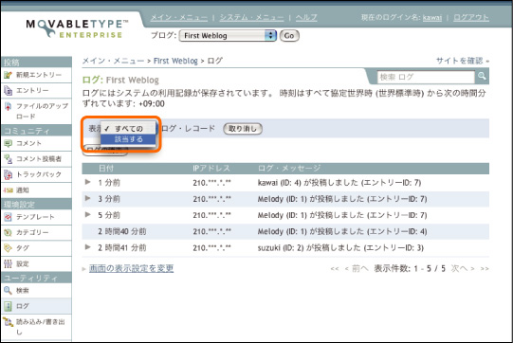Expand the 1 分前 log row
The height and width of the screenshot is (343, 513).
coord(87,182)
